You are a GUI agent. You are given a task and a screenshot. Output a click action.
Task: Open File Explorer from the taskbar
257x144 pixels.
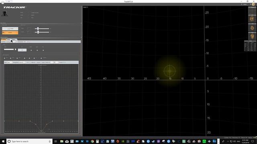tap(61, 141)
